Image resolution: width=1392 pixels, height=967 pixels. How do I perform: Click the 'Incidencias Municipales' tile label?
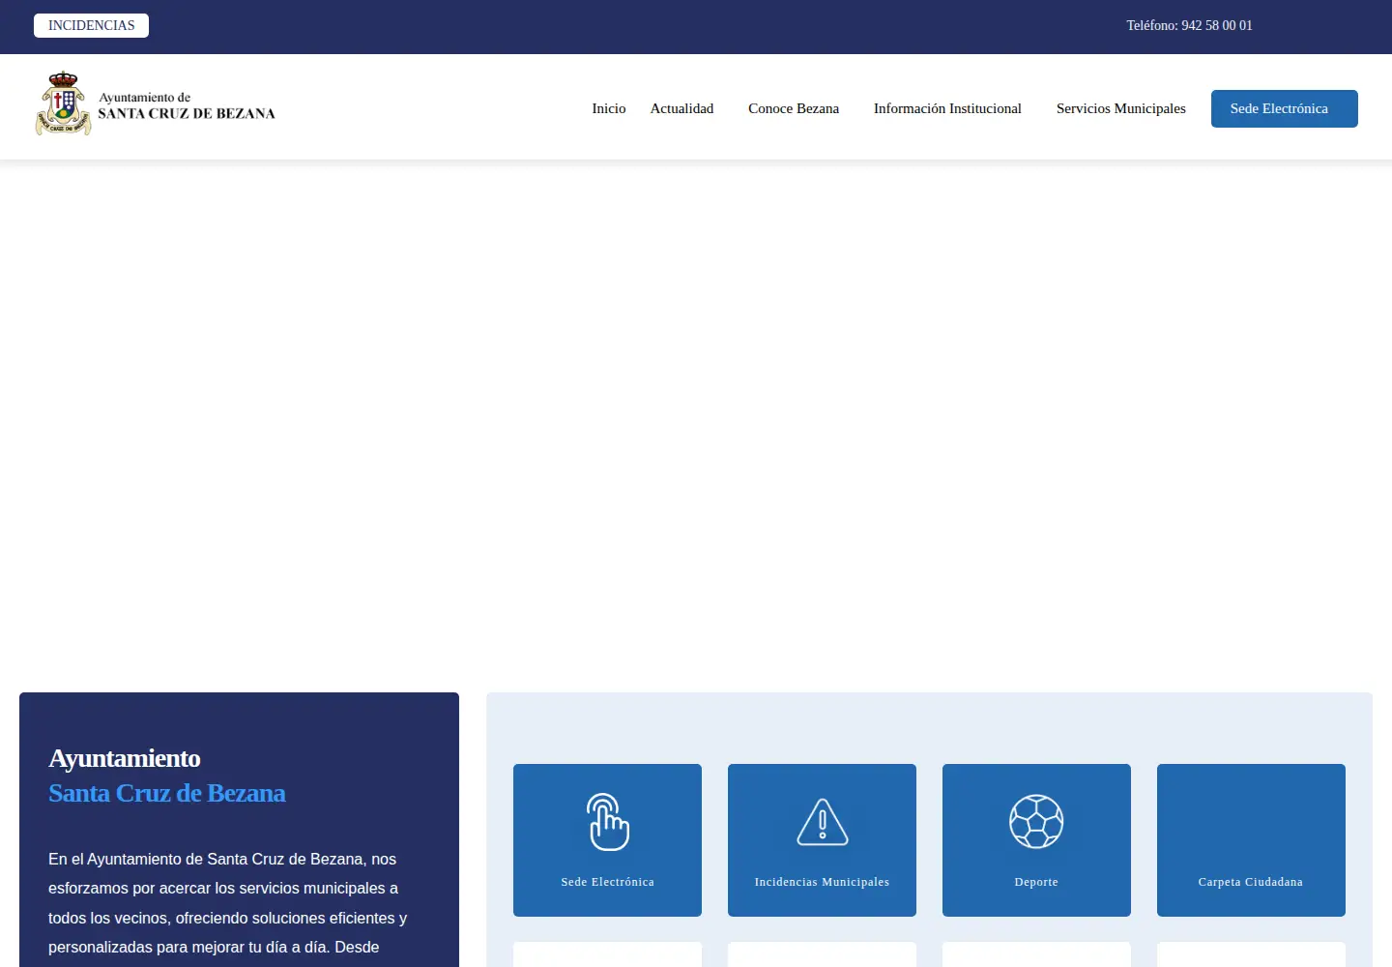(x=822, y=882)
